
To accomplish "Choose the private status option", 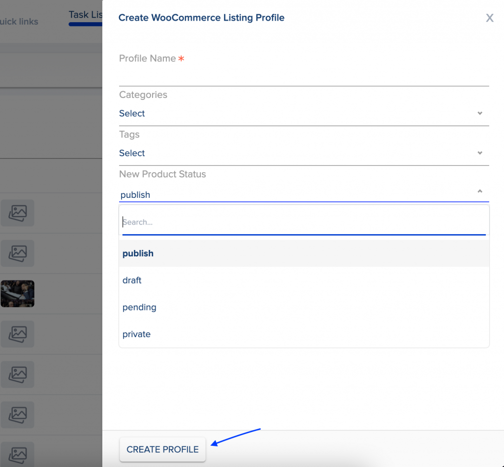I will click(304, 334).
